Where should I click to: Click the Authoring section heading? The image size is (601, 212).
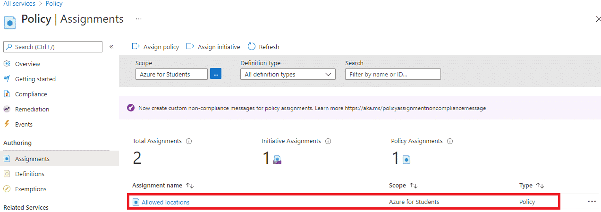pos(17,143)
